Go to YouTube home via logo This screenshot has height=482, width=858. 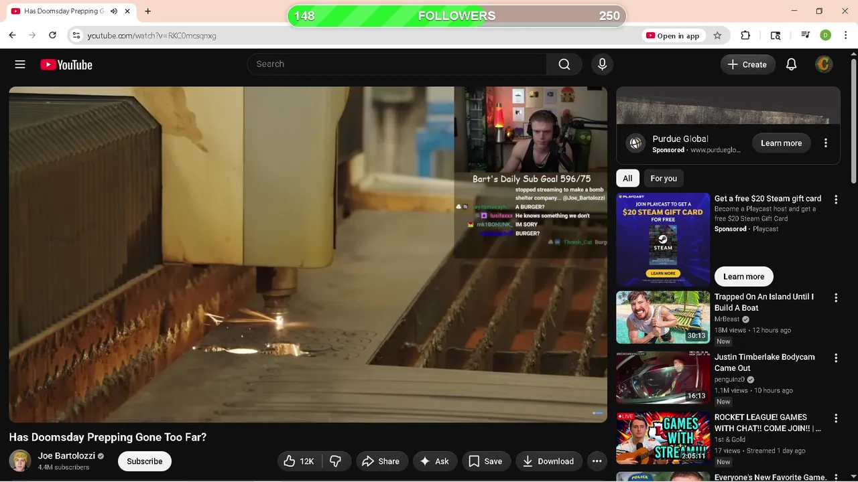tap(66, 64)
